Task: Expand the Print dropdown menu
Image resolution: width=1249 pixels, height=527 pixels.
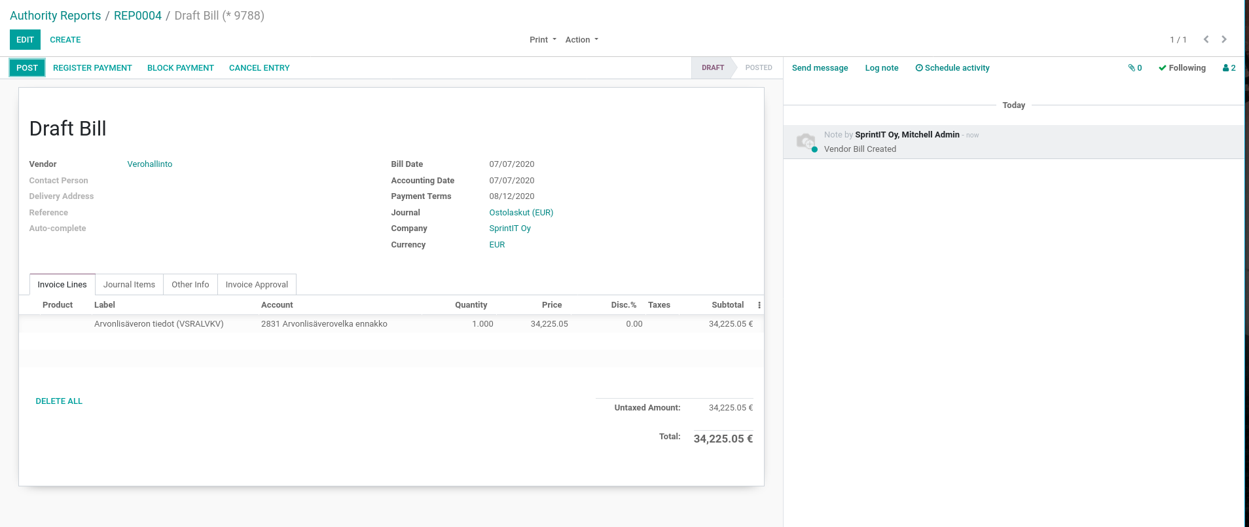Action: click(x=543, y=40)
